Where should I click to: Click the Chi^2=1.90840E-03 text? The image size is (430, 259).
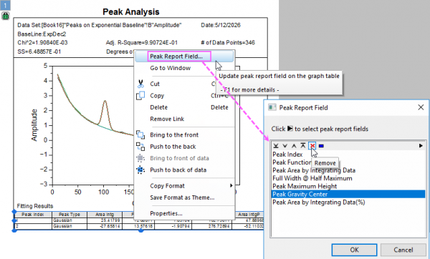[42, 43]
